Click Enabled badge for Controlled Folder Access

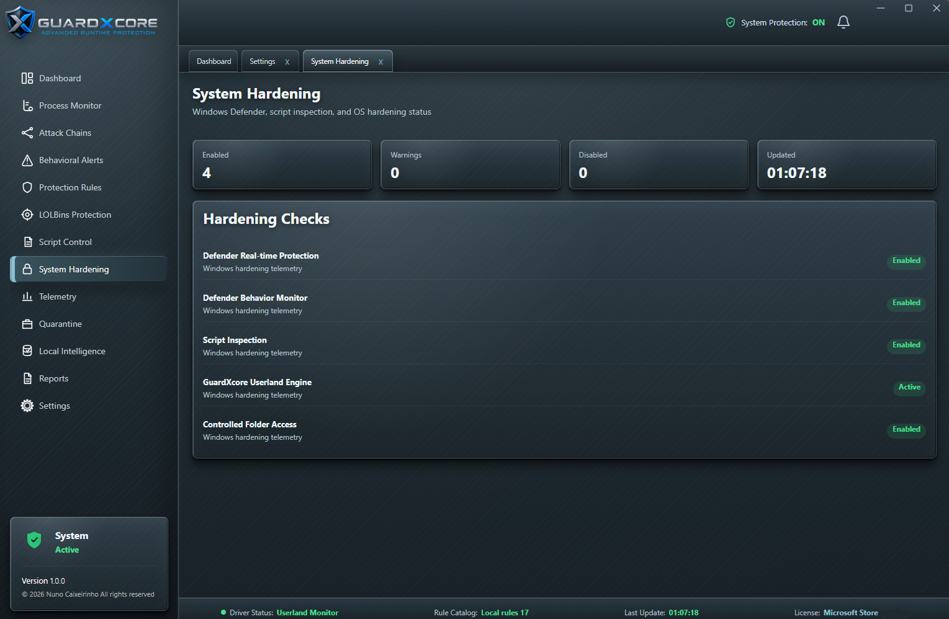[906, 430]
